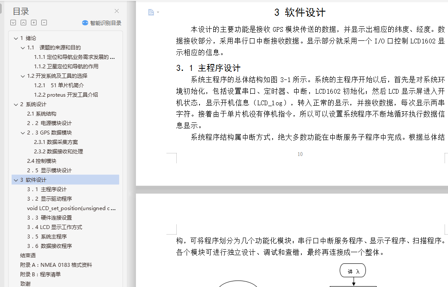Click the 目录 panel title
Screen dimensions: 448x287
coord(21,12)
